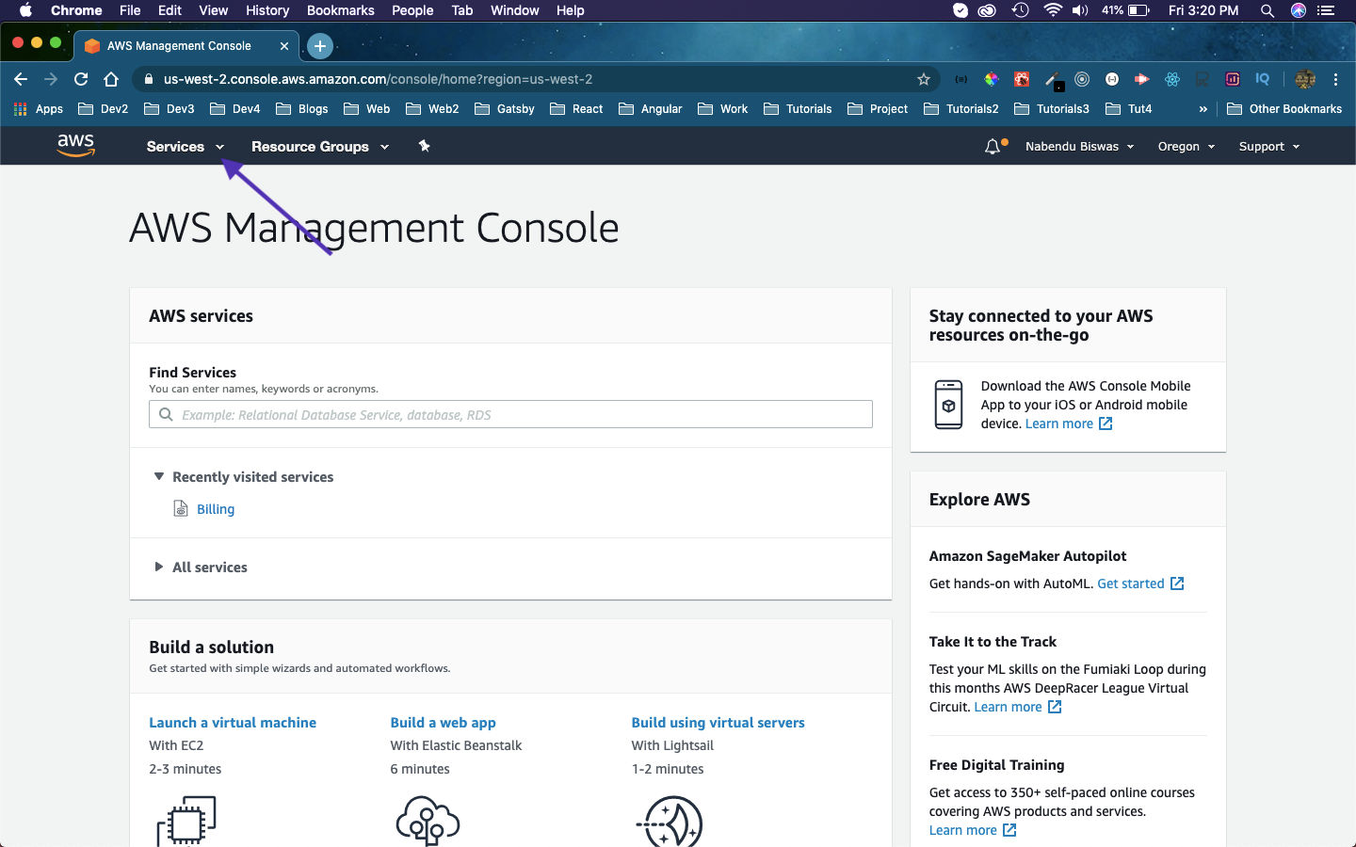
Task: Open the Gatsby bookmarks folder
Action: coord(505,109)
